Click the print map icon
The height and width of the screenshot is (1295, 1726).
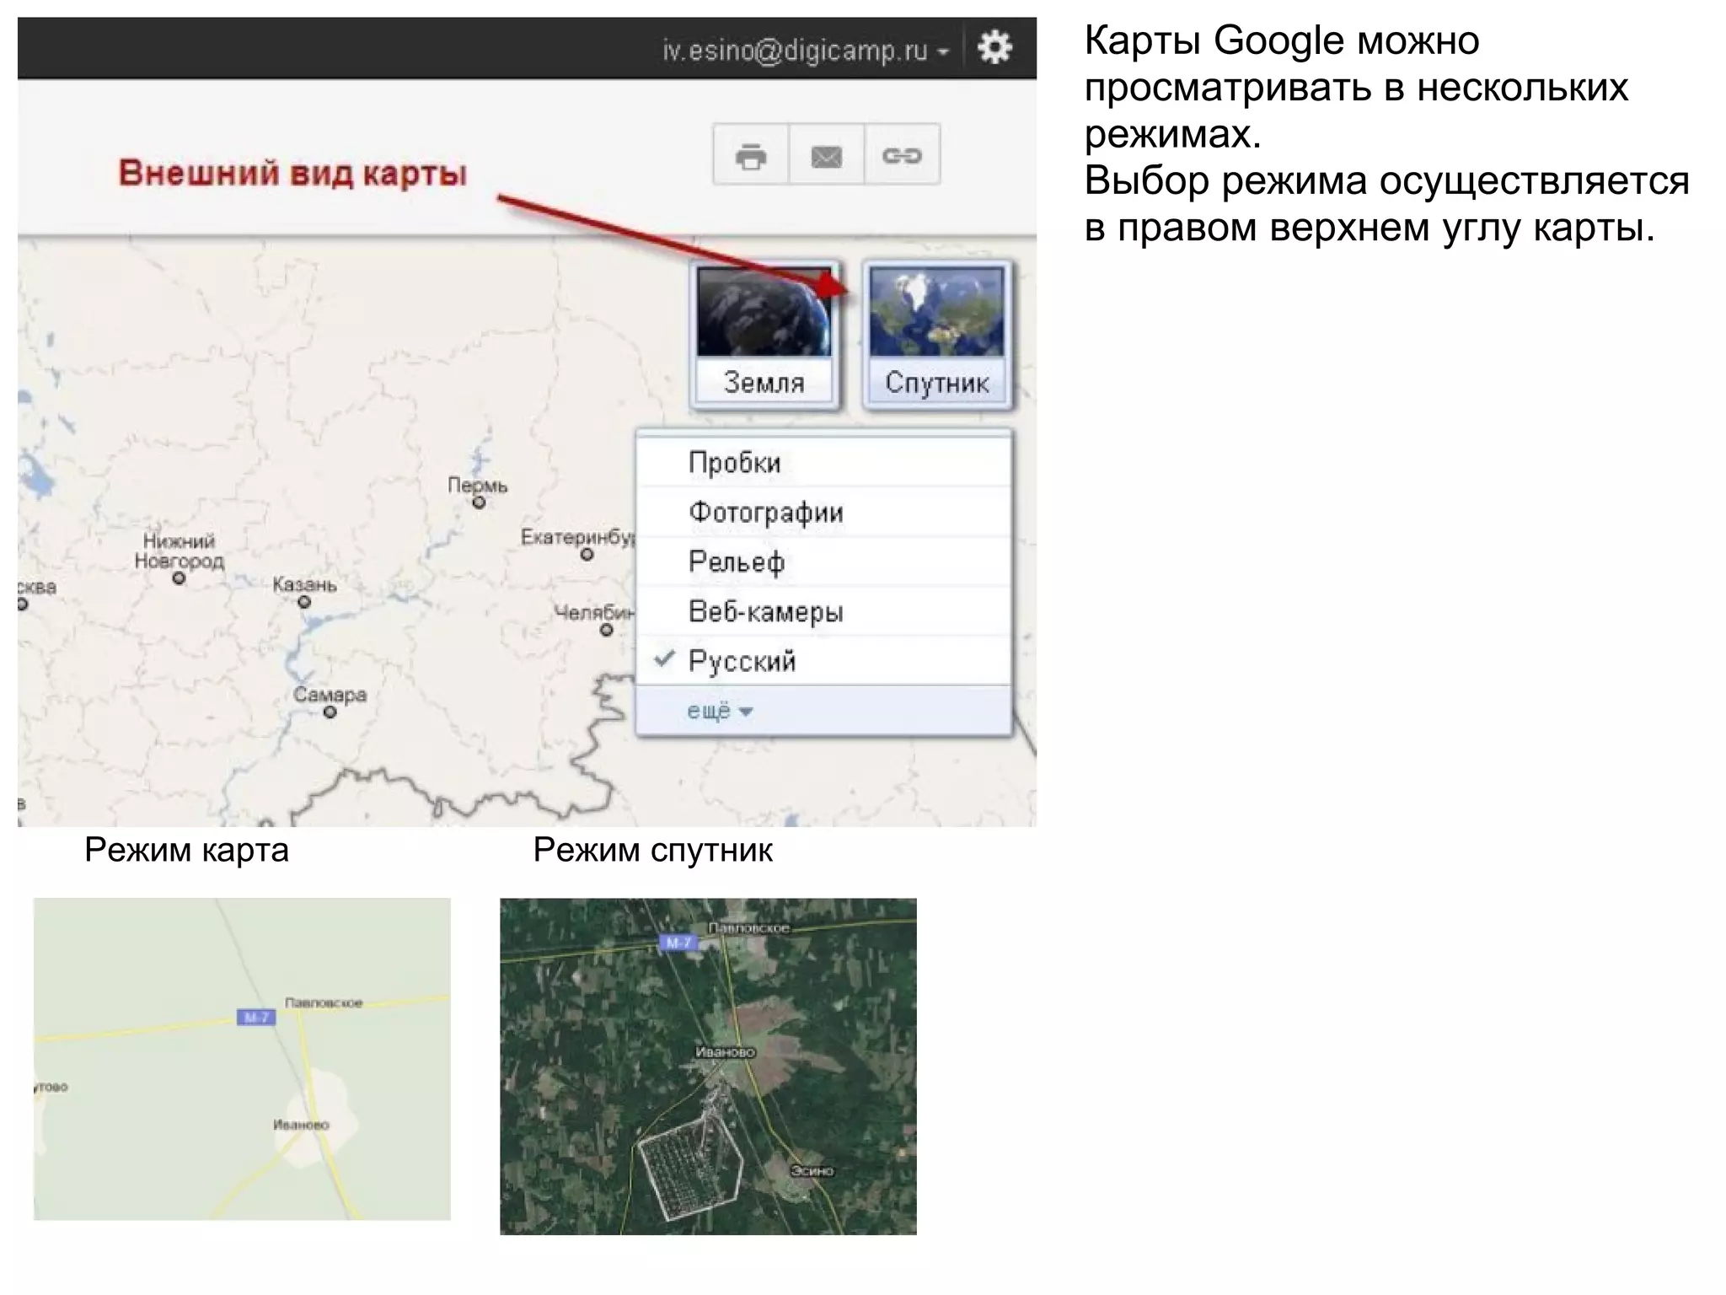click(x=750, y=156)
